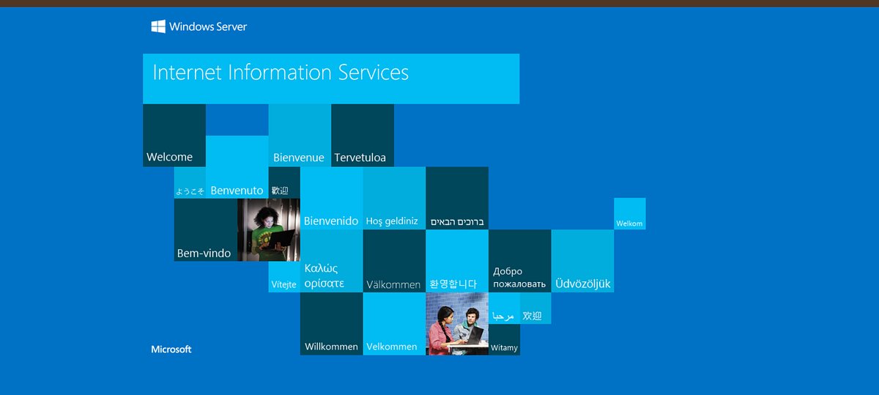The image size is (879, 395).
Task: Click the Welkom tile
Action: (630, 213)
